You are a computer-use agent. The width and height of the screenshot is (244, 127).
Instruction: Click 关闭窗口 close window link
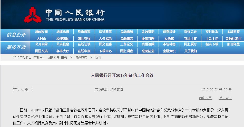point(225,98)
